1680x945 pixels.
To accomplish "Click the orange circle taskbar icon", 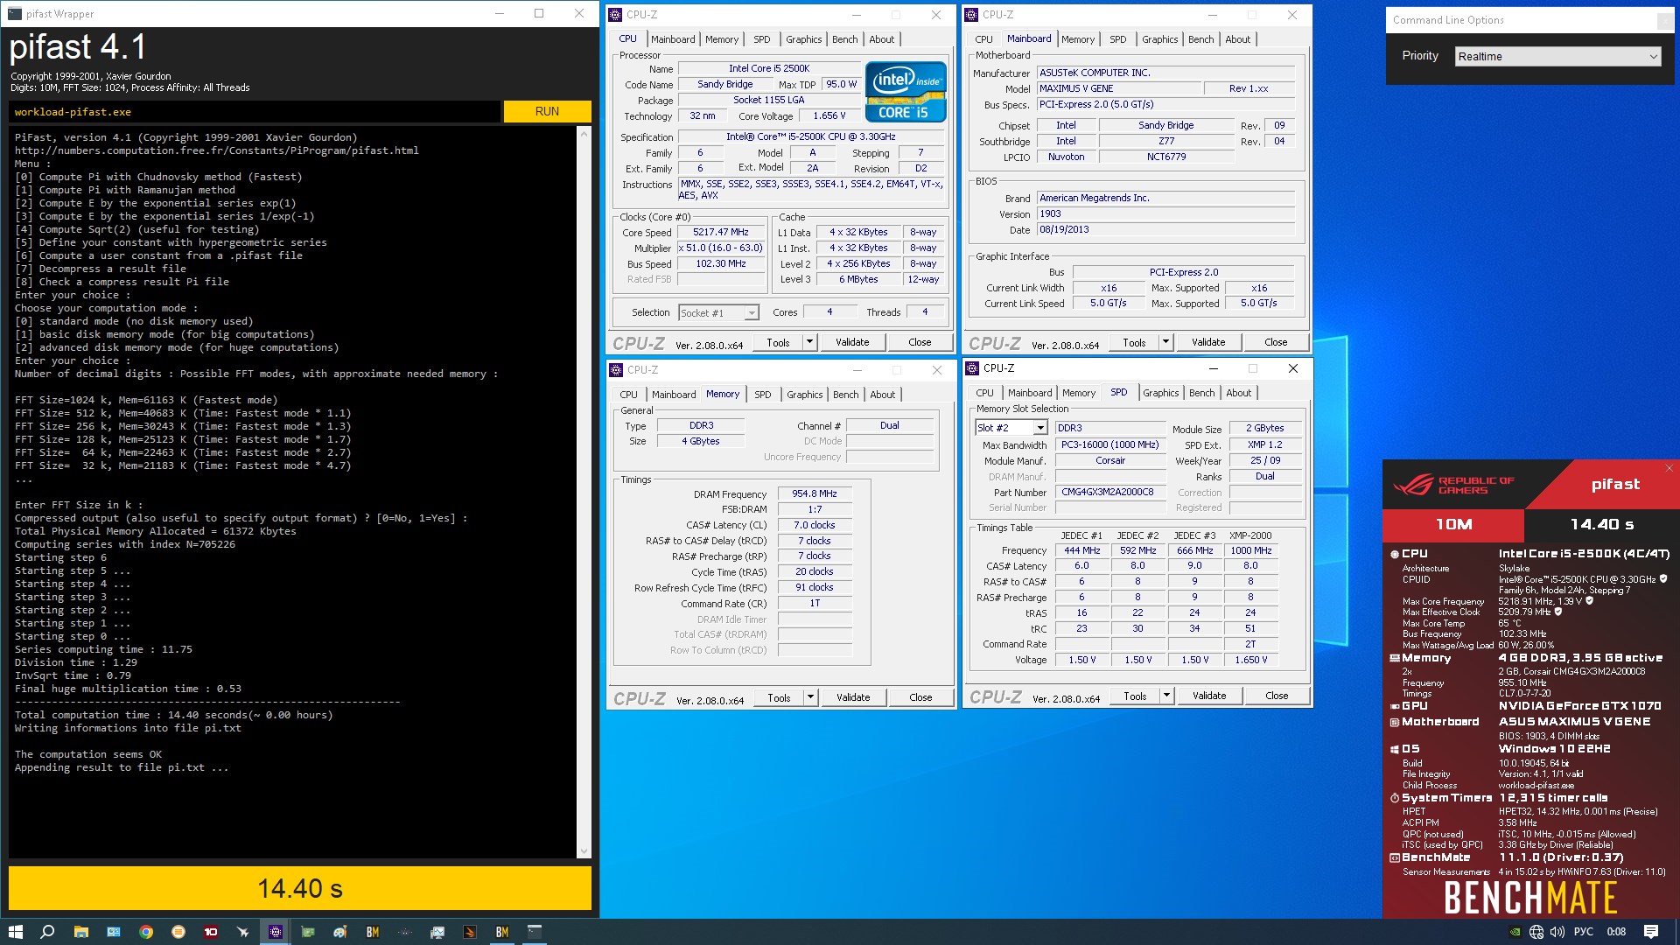I will 178,932.
